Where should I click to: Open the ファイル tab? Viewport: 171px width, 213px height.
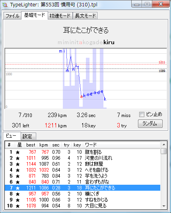pos(12,16)
